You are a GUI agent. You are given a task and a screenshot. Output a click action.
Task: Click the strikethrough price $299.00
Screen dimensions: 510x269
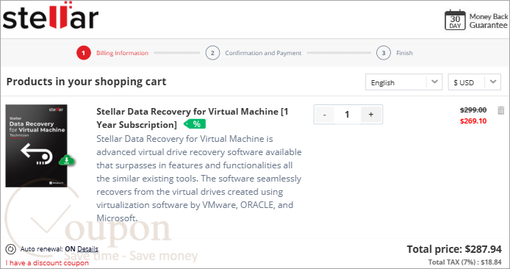(473, 110)
